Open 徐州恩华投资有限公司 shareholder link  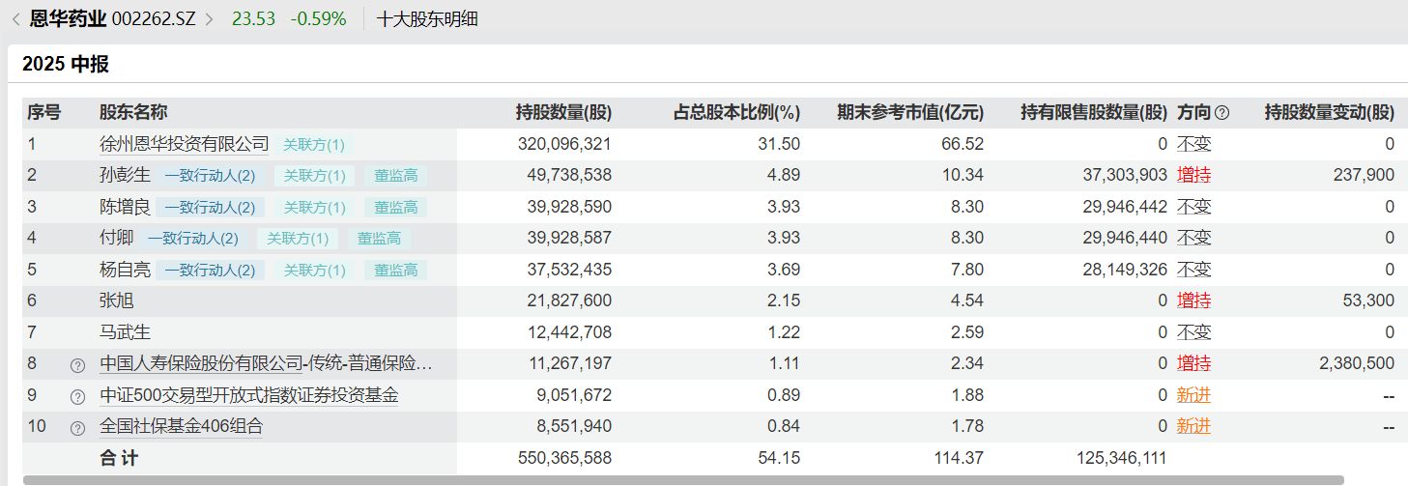(x=184, y=144)
